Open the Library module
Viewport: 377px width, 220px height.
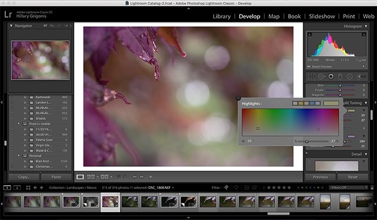click(221, 16)
